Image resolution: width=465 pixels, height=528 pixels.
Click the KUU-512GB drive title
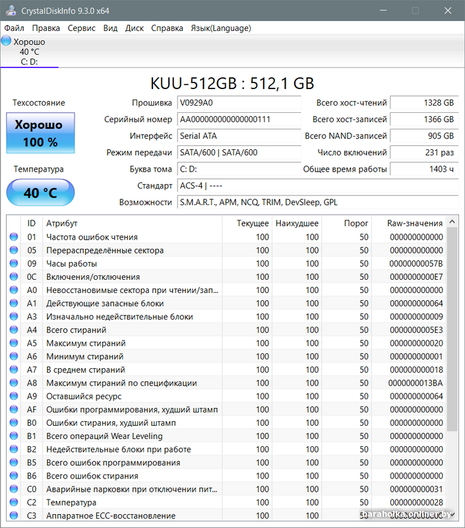tap(232, 84)
